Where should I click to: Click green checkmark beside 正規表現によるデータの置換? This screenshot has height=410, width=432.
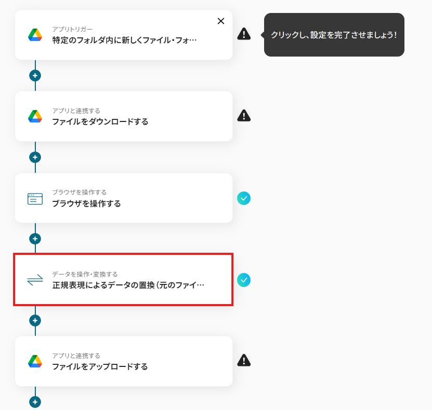(x=244, y=280)
